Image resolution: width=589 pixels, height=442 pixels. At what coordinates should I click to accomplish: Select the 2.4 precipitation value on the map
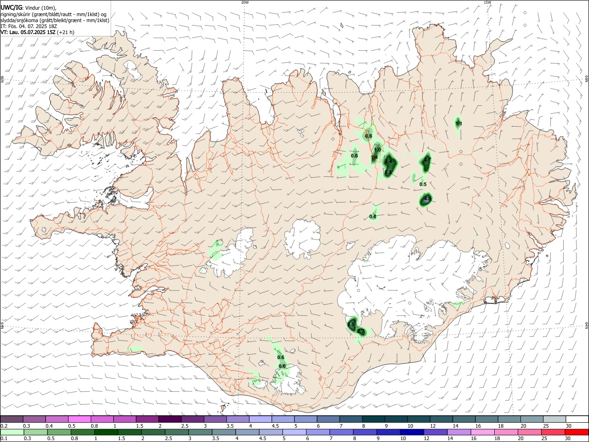coord(389,162)
